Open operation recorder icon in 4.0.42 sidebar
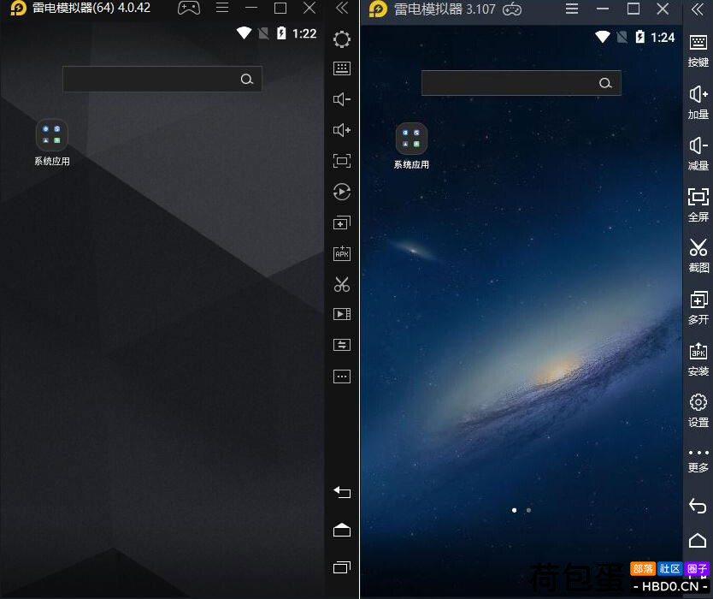713x599 pixels. point(341,192)
